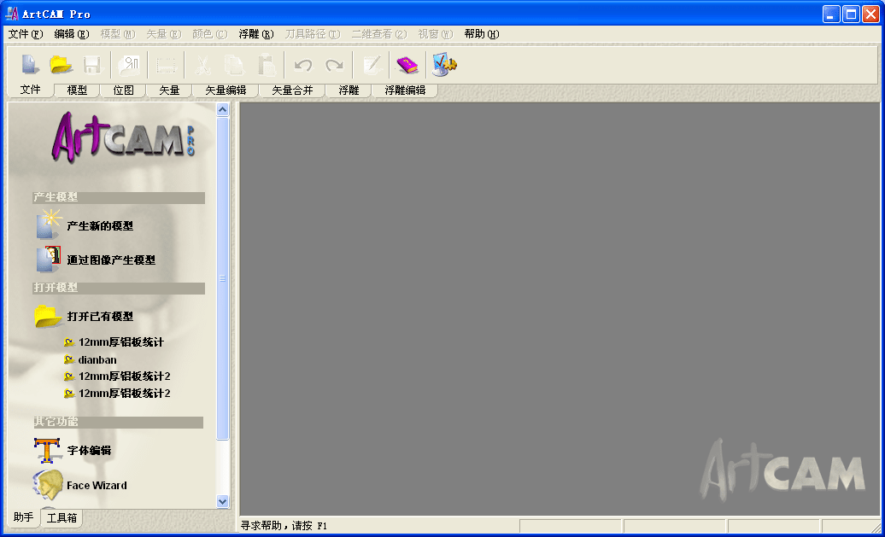Click the 产生新的模型 link
Image resolution: width=885 pixels, height=537 pixels.
coord(100,226)
